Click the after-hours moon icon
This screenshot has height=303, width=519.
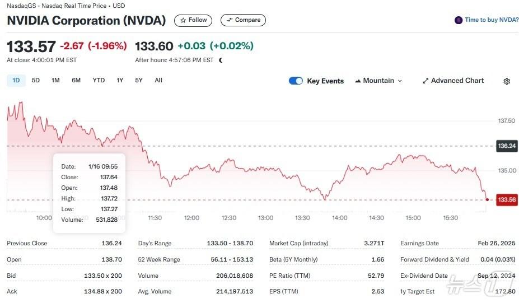(221, 60)
